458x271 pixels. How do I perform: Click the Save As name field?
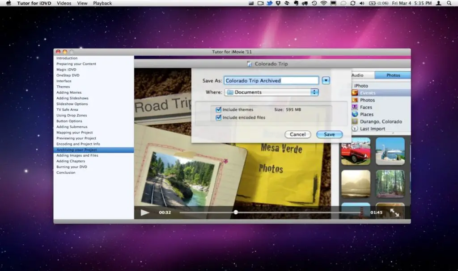pyautogui.click(x=271, y=80)
